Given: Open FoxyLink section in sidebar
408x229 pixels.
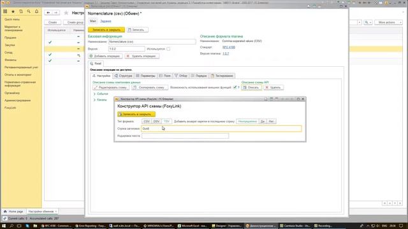Looking at the screenshot, I should 10,108.
